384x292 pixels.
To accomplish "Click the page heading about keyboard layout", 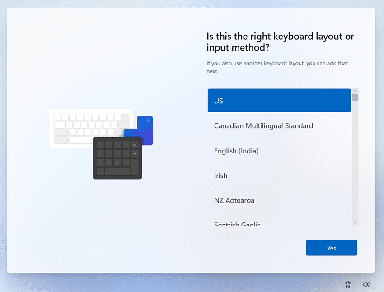I will pos(280,42).
